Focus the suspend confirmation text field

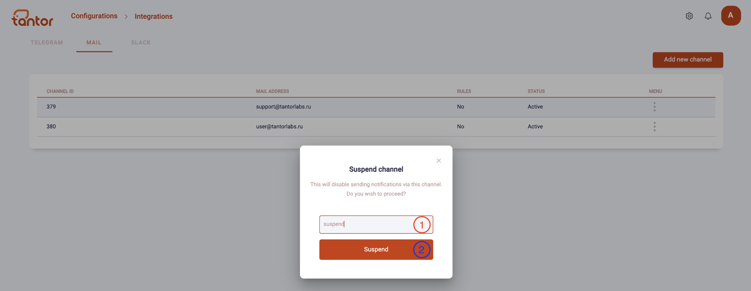[376, 224]
